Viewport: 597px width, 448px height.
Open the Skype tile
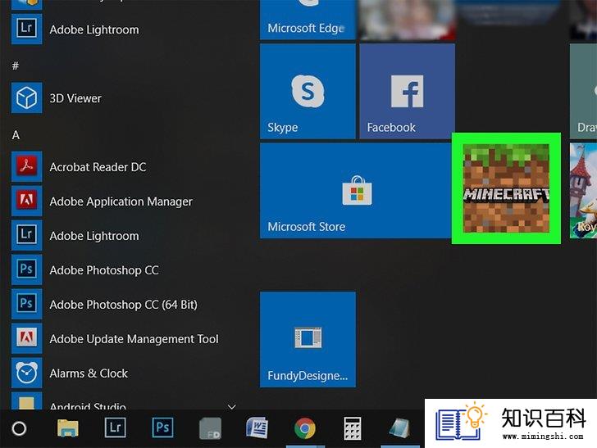click(308, 91)
